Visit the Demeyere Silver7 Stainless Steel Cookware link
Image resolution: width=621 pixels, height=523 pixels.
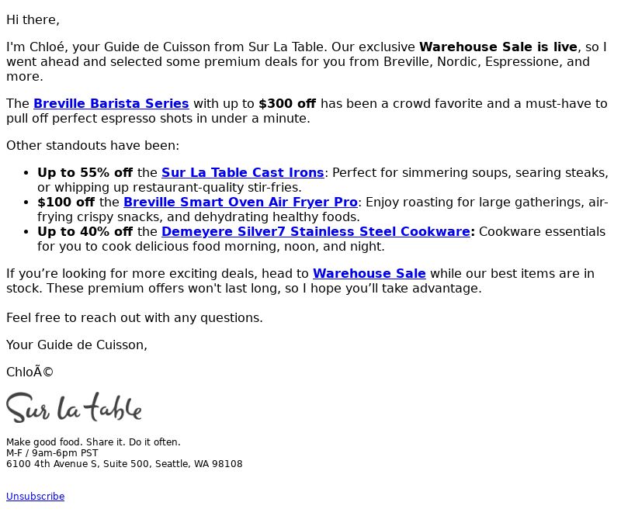tap(316, 231)
